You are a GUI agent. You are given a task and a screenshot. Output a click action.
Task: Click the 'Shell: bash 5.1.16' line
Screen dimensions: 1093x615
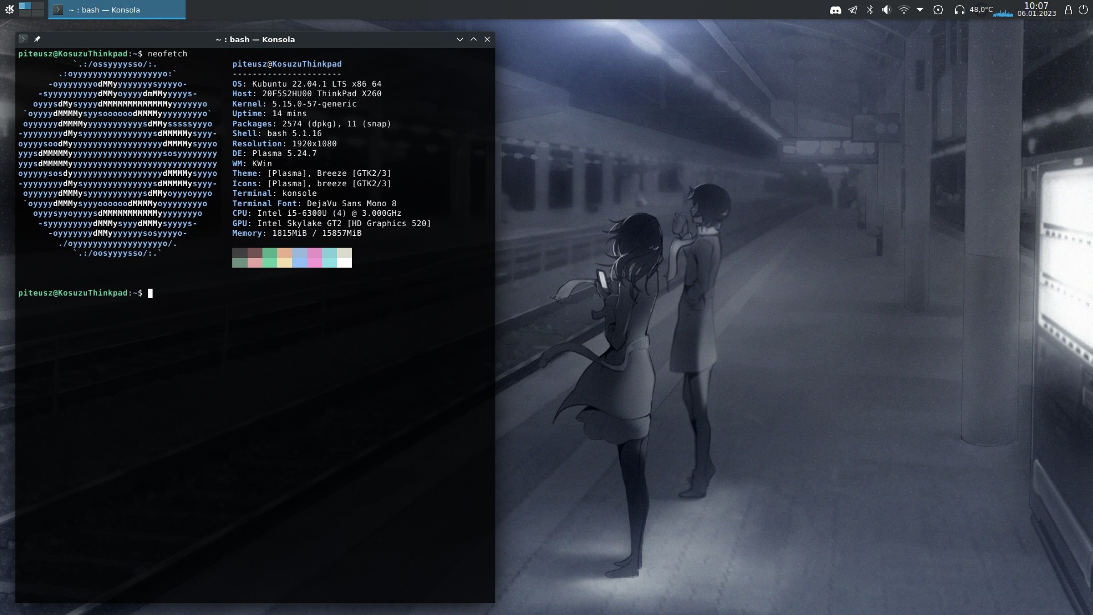(277, 133)
